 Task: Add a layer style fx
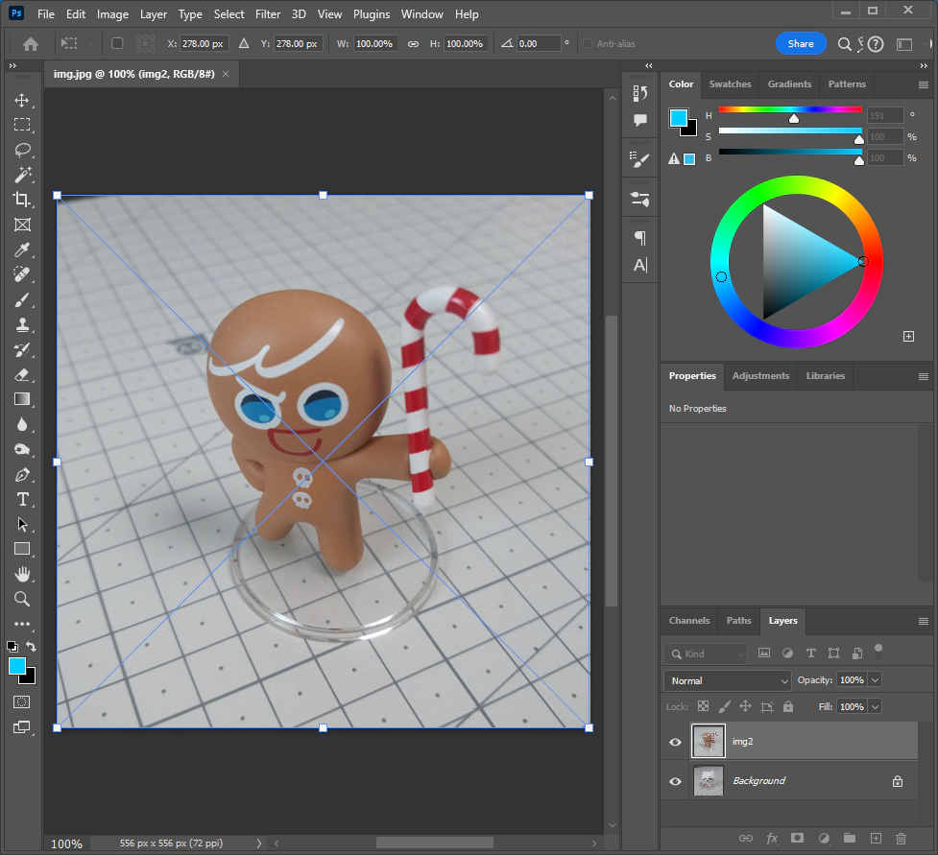(x=772, y=839)
